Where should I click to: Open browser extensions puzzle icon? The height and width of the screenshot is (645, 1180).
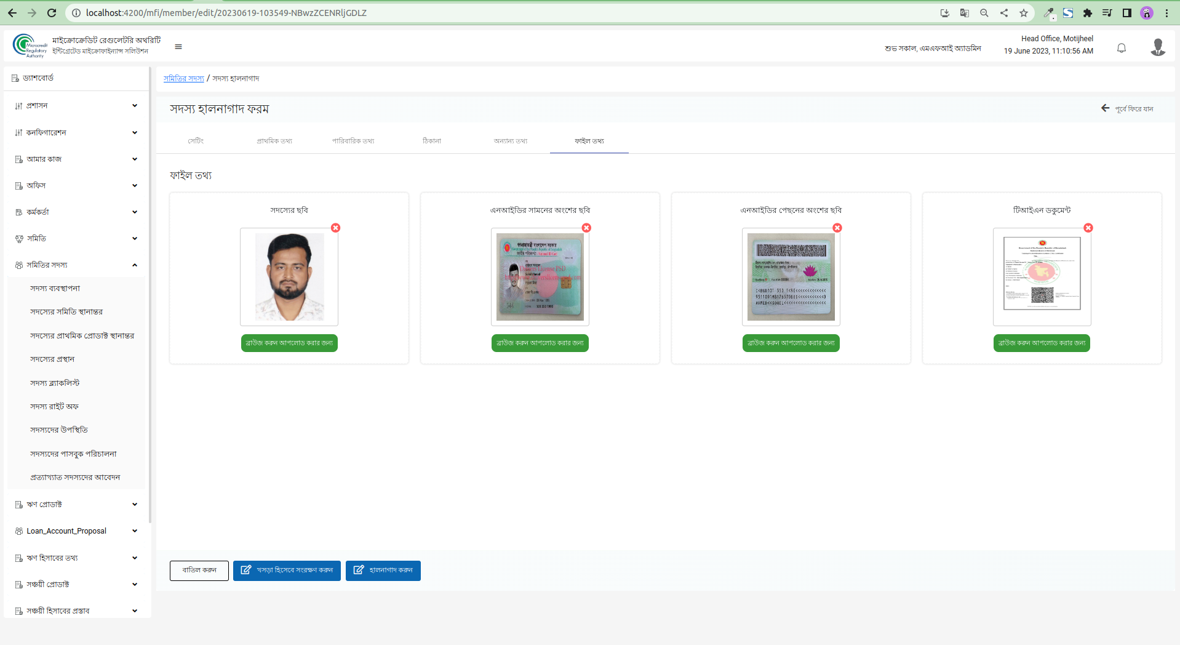point(1088,13)
